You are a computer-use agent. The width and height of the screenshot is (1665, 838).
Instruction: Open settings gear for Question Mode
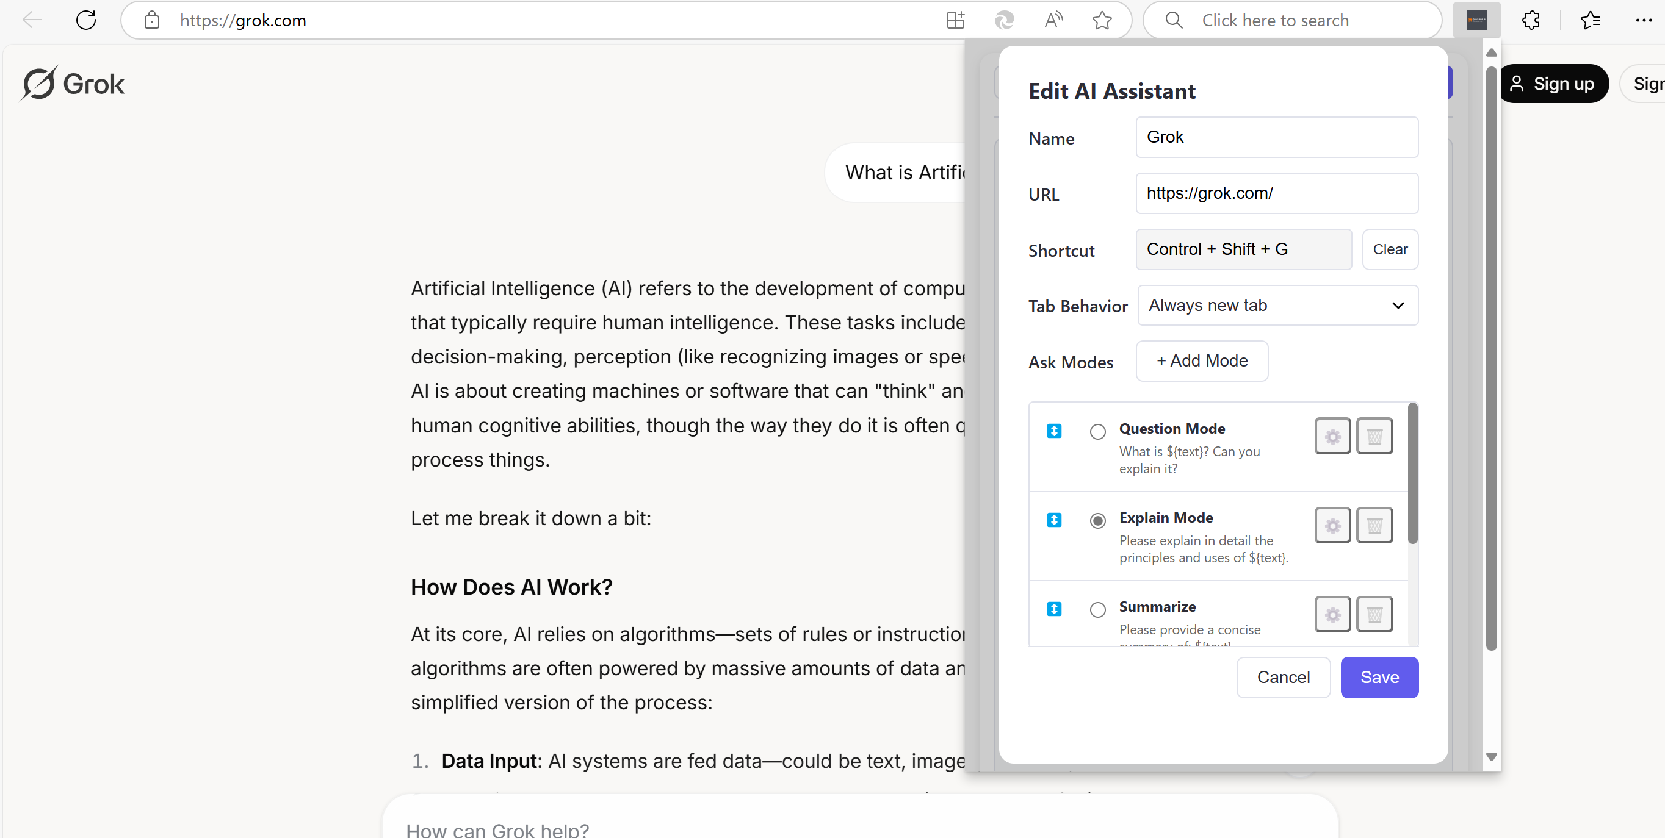(1332, 436)
